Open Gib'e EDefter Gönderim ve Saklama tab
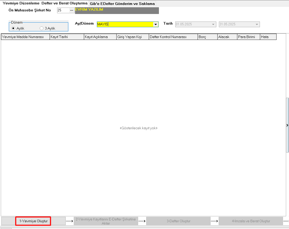 [x=122, y=4]
